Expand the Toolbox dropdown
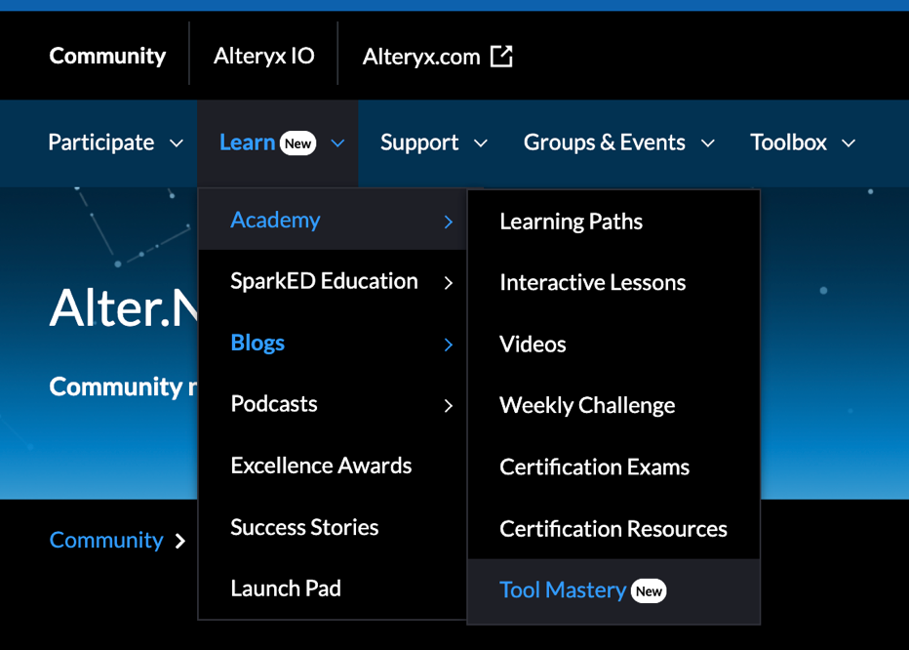Viewport: 909px width, 650px height. pyautogui.click(x=789, y=142)
